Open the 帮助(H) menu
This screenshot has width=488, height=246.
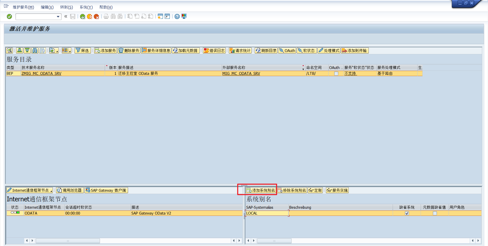[106, 7]
